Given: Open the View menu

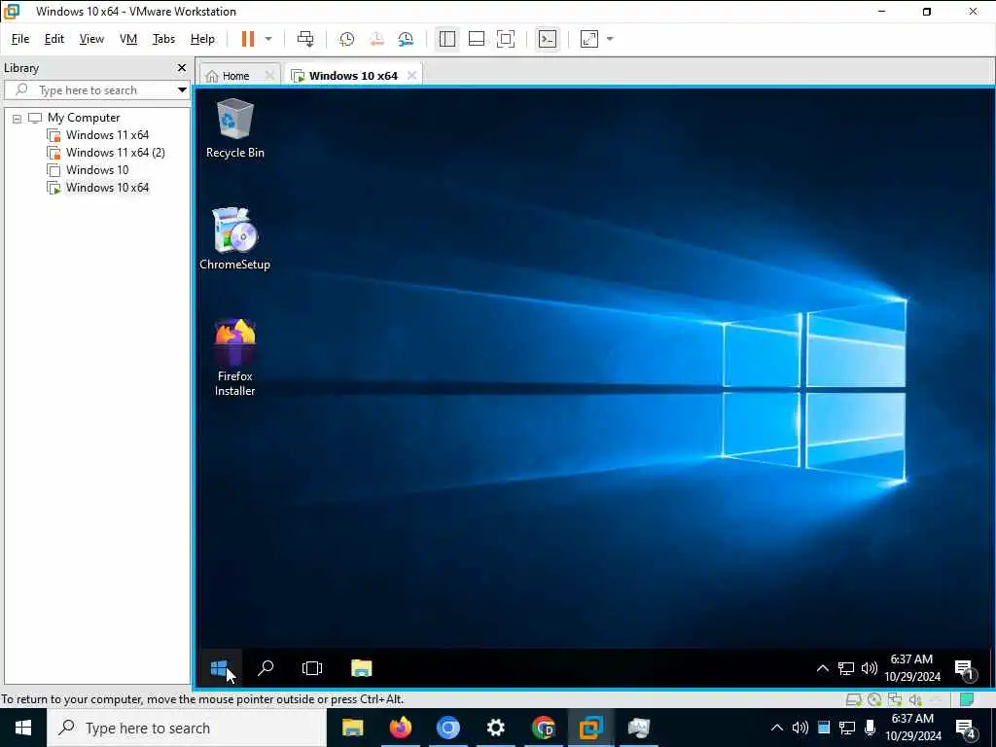Looking at the screenshot, I should (91, 39).
